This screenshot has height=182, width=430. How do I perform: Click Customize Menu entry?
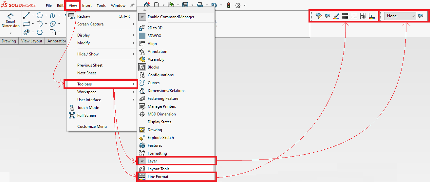tap(92, 127)
